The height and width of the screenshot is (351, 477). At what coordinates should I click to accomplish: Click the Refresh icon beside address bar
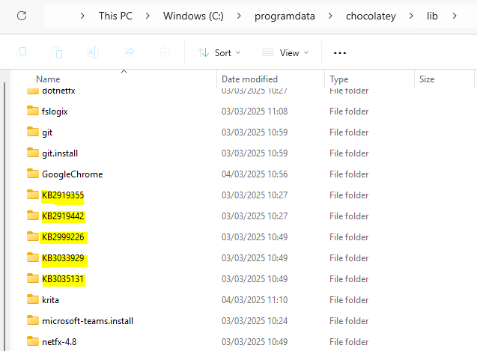pos(22,15)
